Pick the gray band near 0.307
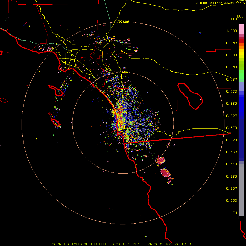Screen dimensions: 246x246 pos(241,191)
